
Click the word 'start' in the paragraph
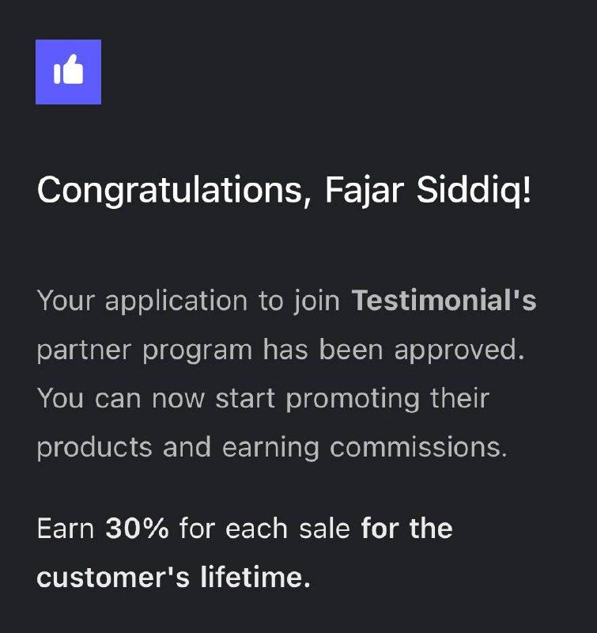coord(244,398)
